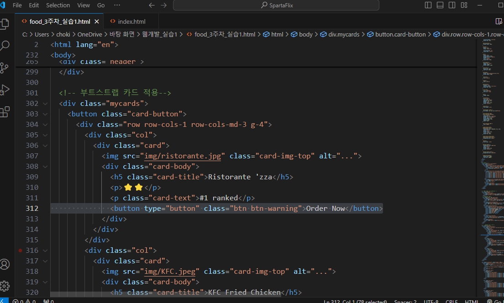The image size is (504, 303).
Task: Open the View menu
Action: (84, 5)
